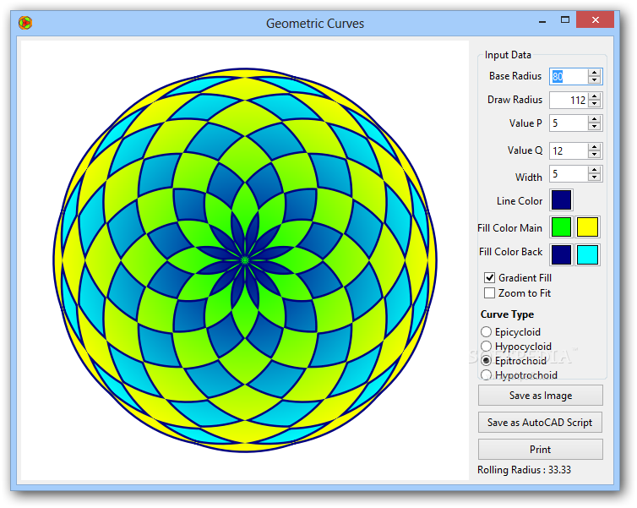Viewport: 637px width, 508px height.
Task: Maximize the Geometric Curves window
Action: (565, 20)
